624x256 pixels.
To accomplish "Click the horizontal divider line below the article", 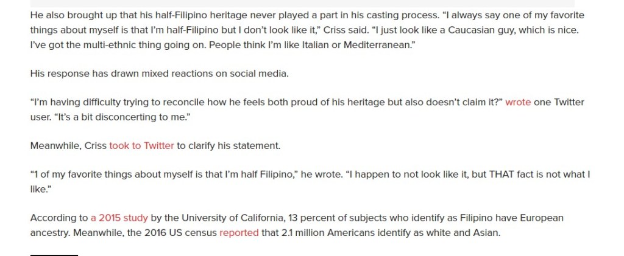I will click(54, 255).
